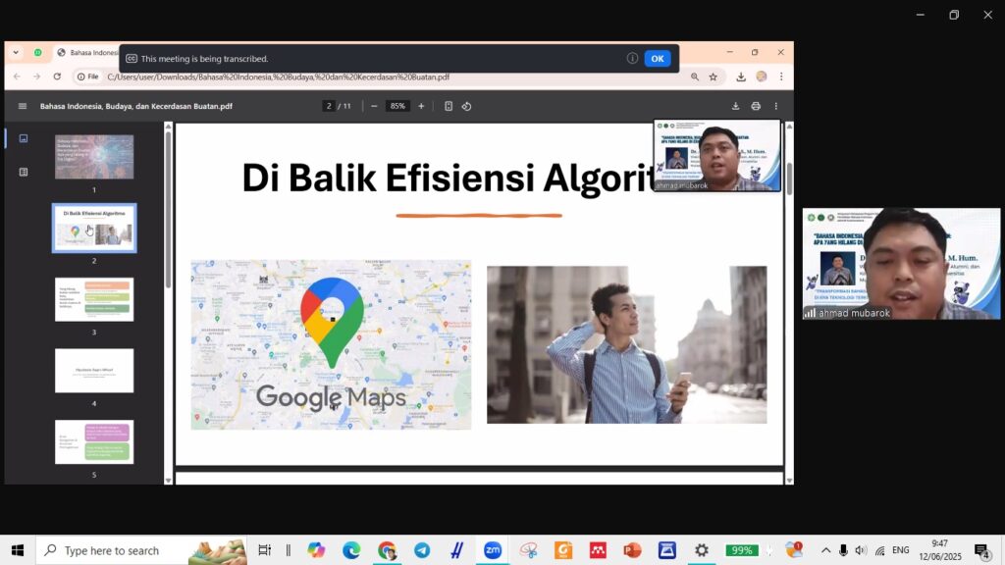Click the Google Maps image on slide
This screenshot has height=565, width=1005.
pos(331,344)
